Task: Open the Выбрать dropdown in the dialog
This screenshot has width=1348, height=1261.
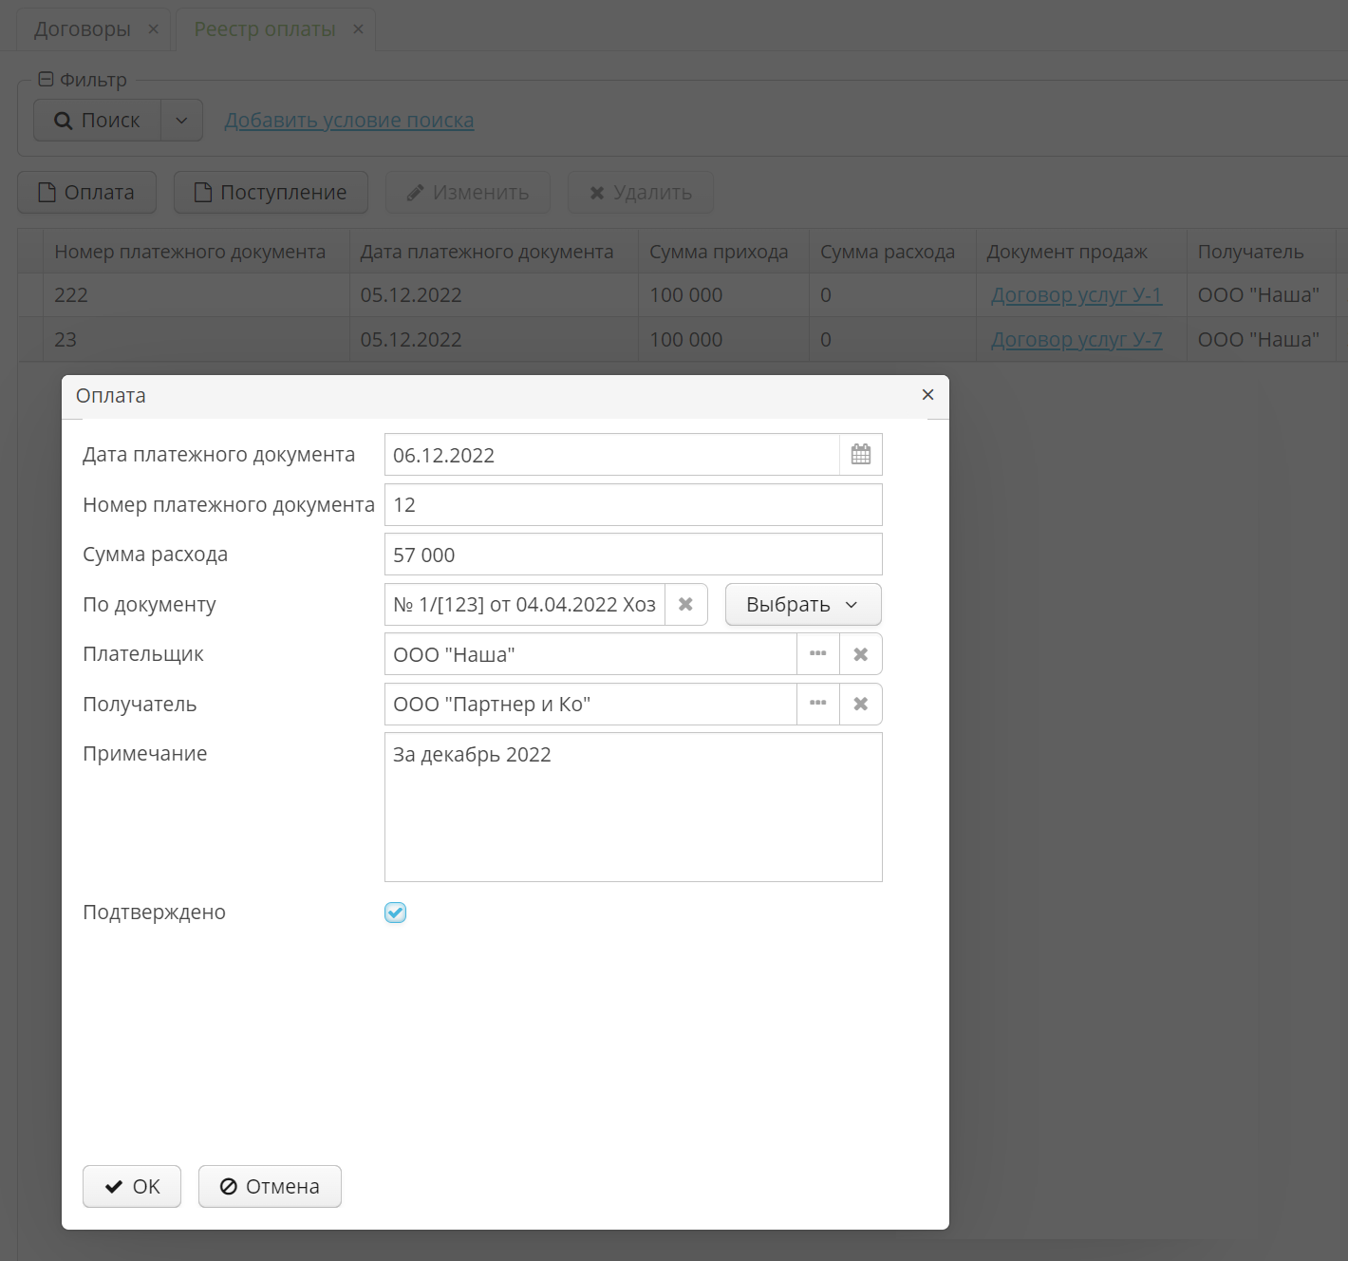Action: tap(802, 604)
